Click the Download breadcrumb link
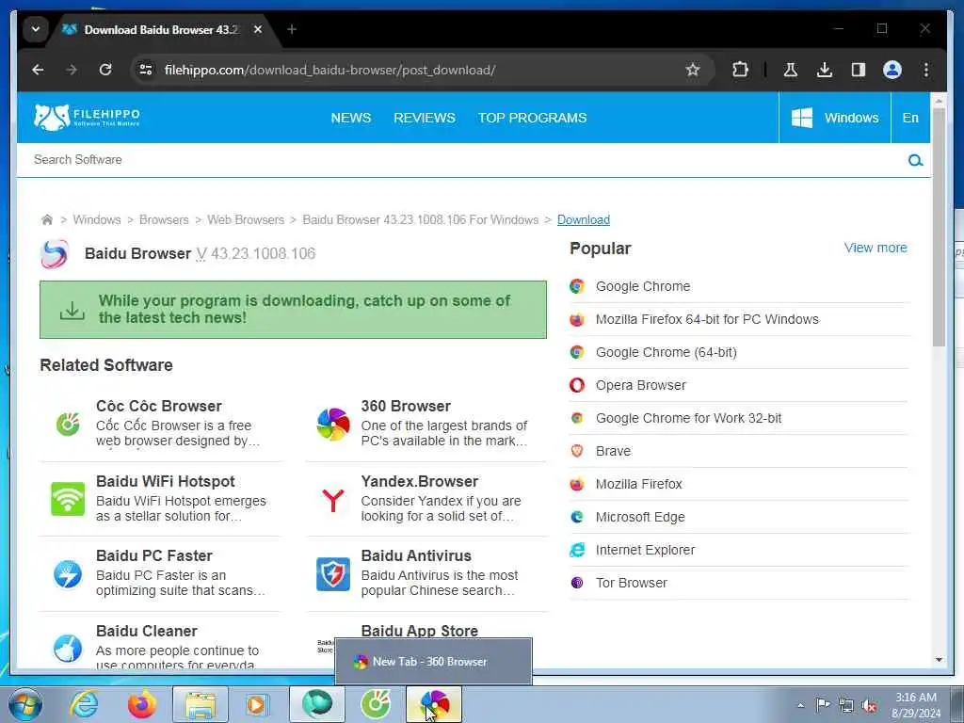Image resolution: width=964 pixels, height=723 pixels. (584, 219)
